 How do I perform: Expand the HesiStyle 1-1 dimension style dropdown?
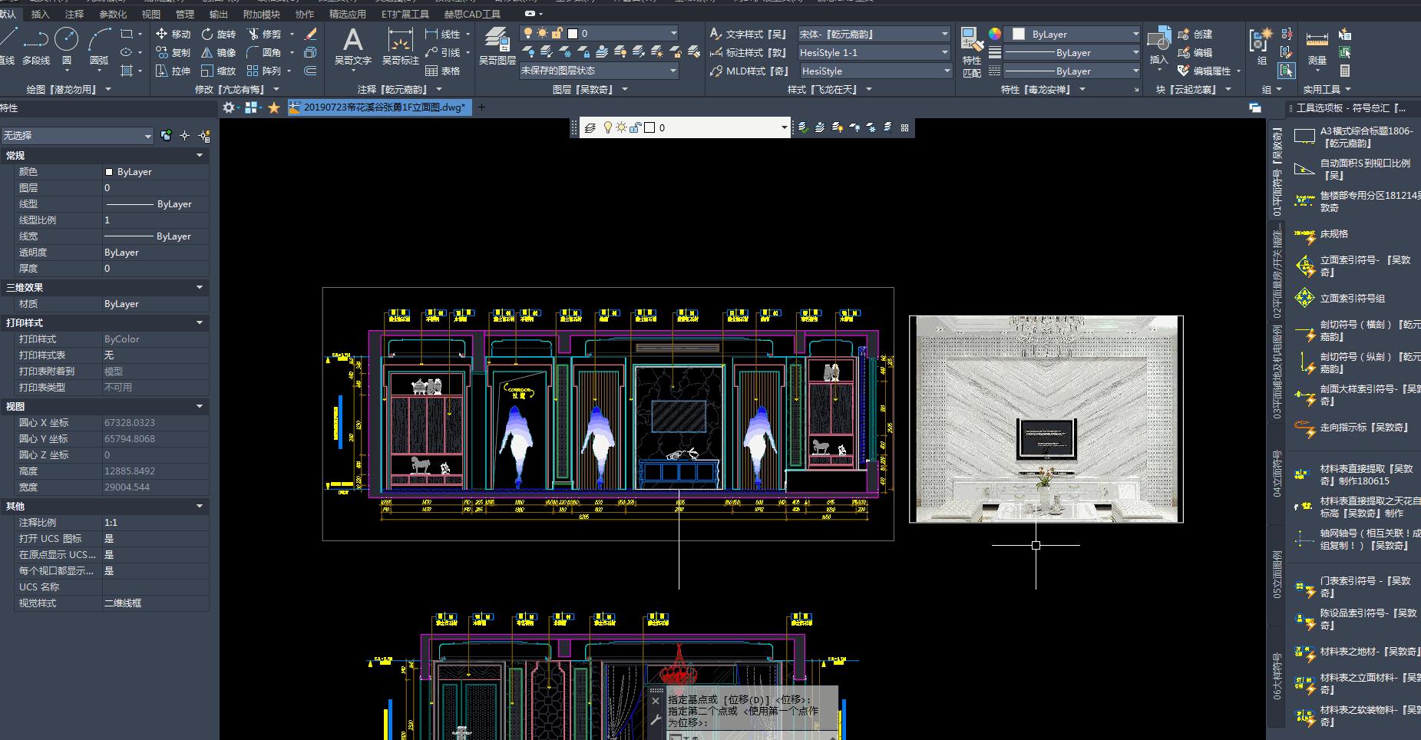click(x=944, y=52)
